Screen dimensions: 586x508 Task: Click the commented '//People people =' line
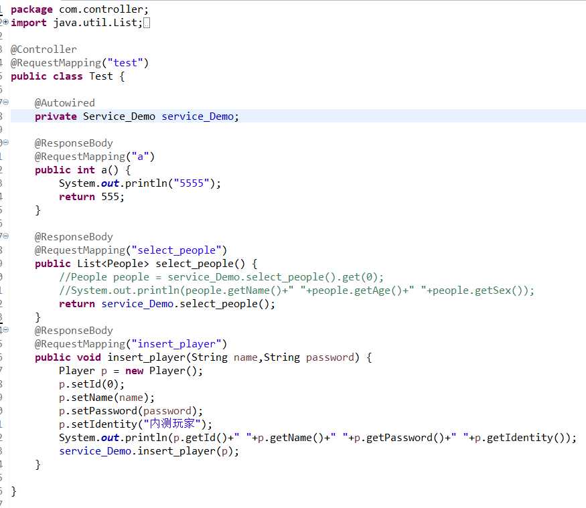(221, 277)
